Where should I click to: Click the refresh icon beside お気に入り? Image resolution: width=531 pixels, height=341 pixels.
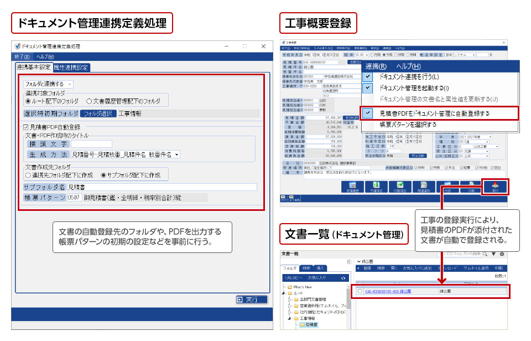click(344, 277)
